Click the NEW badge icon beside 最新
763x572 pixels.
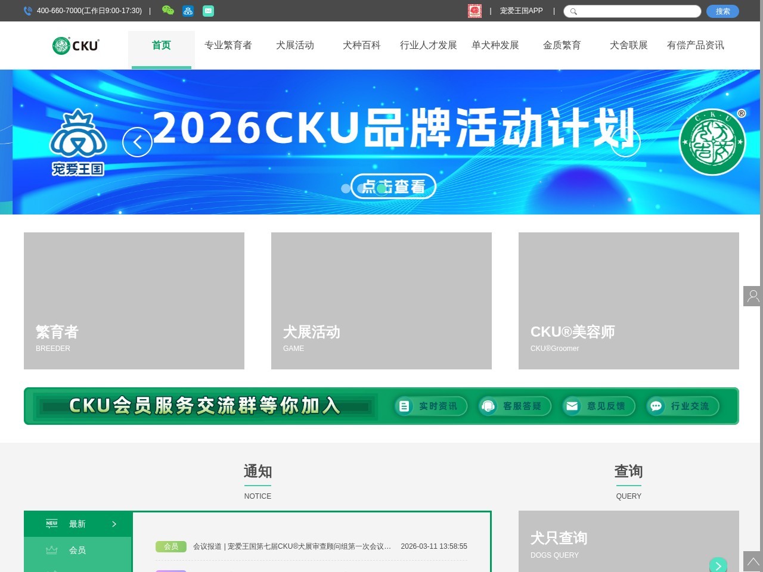point(52,524)
